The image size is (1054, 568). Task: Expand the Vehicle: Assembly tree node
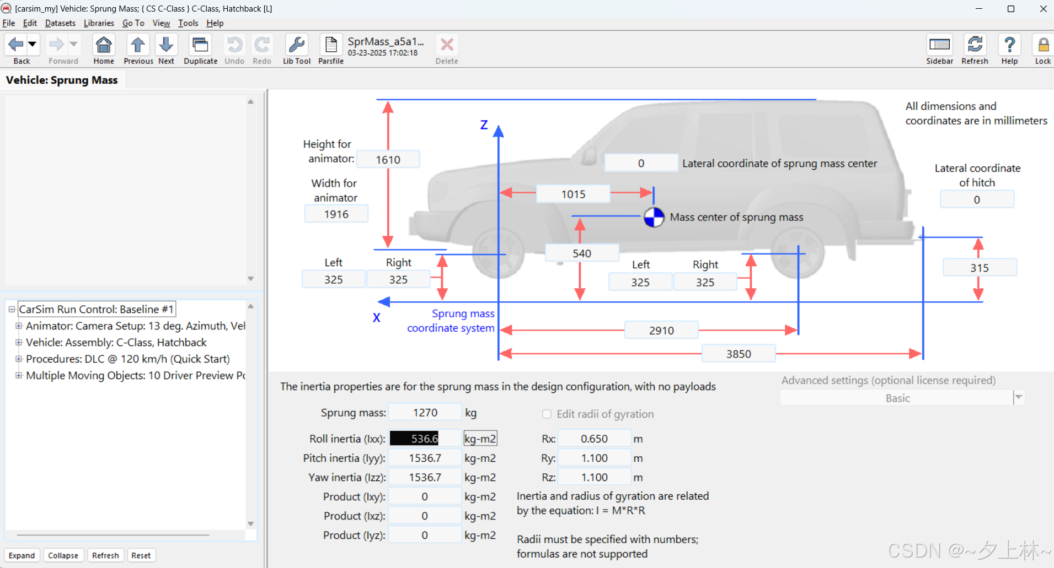point(19,342)
